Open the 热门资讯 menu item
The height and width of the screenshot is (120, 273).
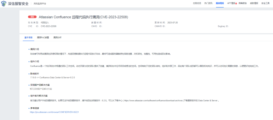[208, 3]
